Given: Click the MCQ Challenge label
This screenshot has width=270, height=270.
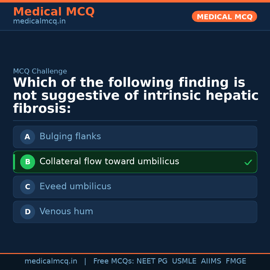Looking at the screenshot, I should pyautogui.click(x=40, y=71).
